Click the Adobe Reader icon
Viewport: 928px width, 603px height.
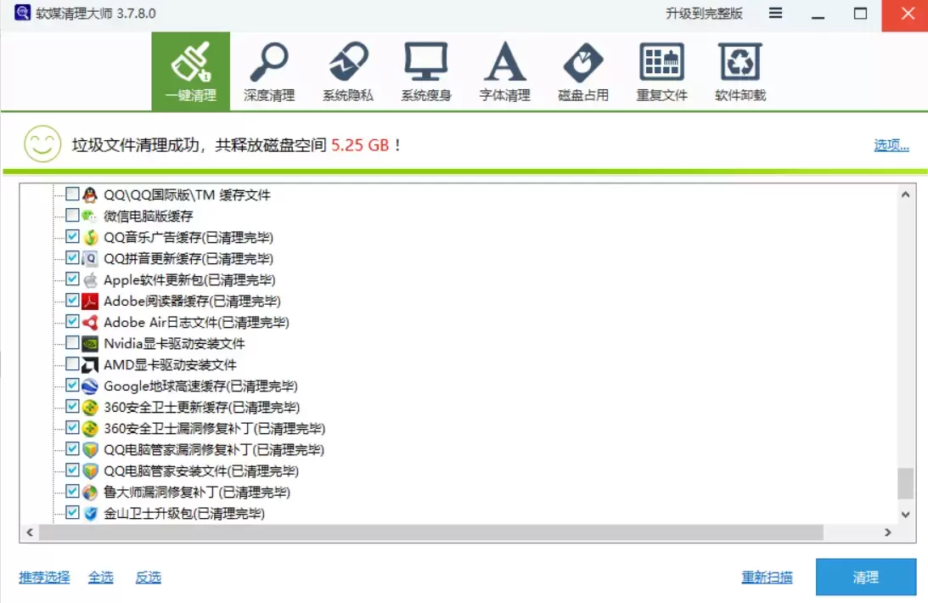pyautogui.click(x=90, y=301)
